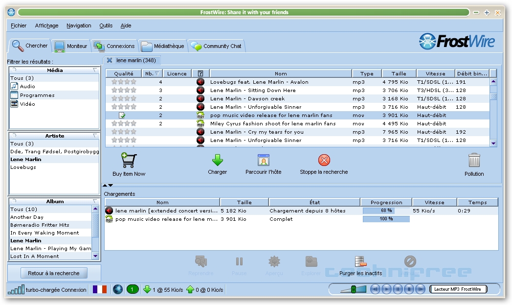Click Retour à la recherche button

[x=54, y=273]
